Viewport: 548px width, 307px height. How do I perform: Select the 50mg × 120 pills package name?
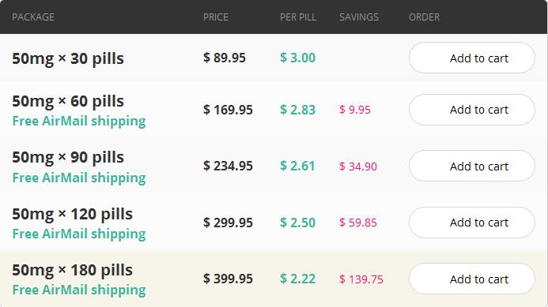click(72, 214)
